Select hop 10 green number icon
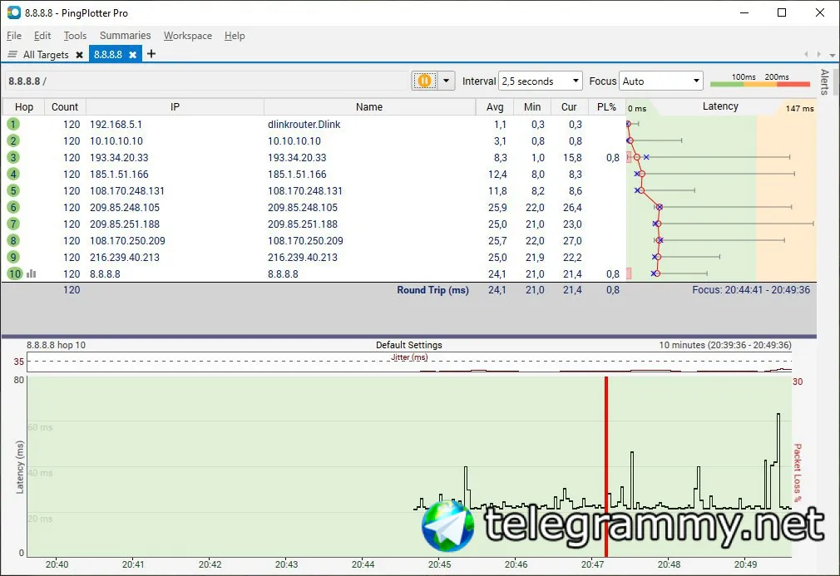The image size is (840, 576). tap(14, 273)
